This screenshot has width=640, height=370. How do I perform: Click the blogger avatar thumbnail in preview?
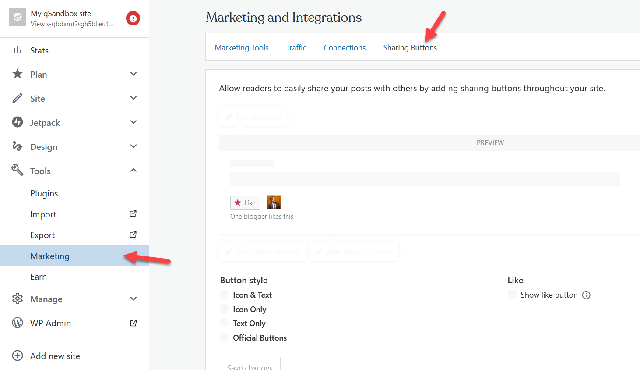pyautogui.click(x=274, y=202)
